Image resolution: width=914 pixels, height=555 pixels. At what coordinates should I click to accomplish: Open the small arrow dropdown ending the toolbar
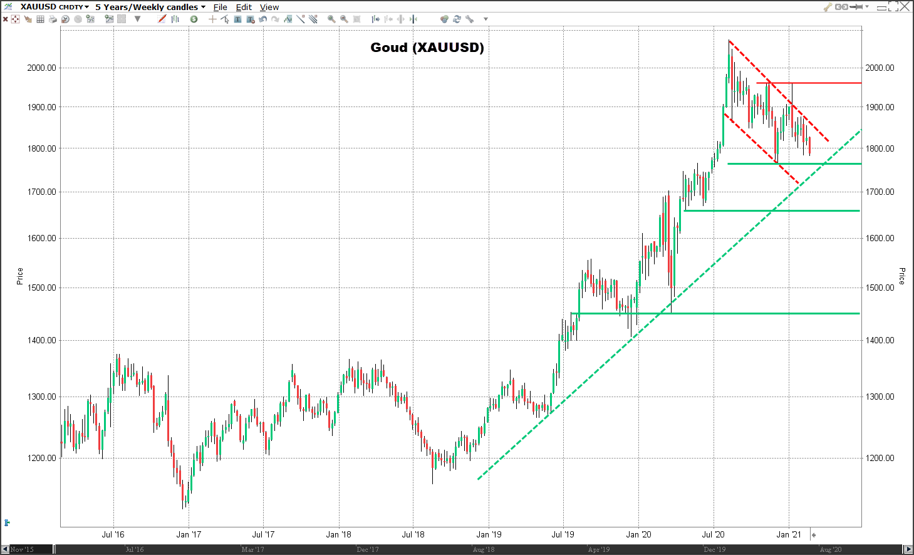(x=486, y=19)
